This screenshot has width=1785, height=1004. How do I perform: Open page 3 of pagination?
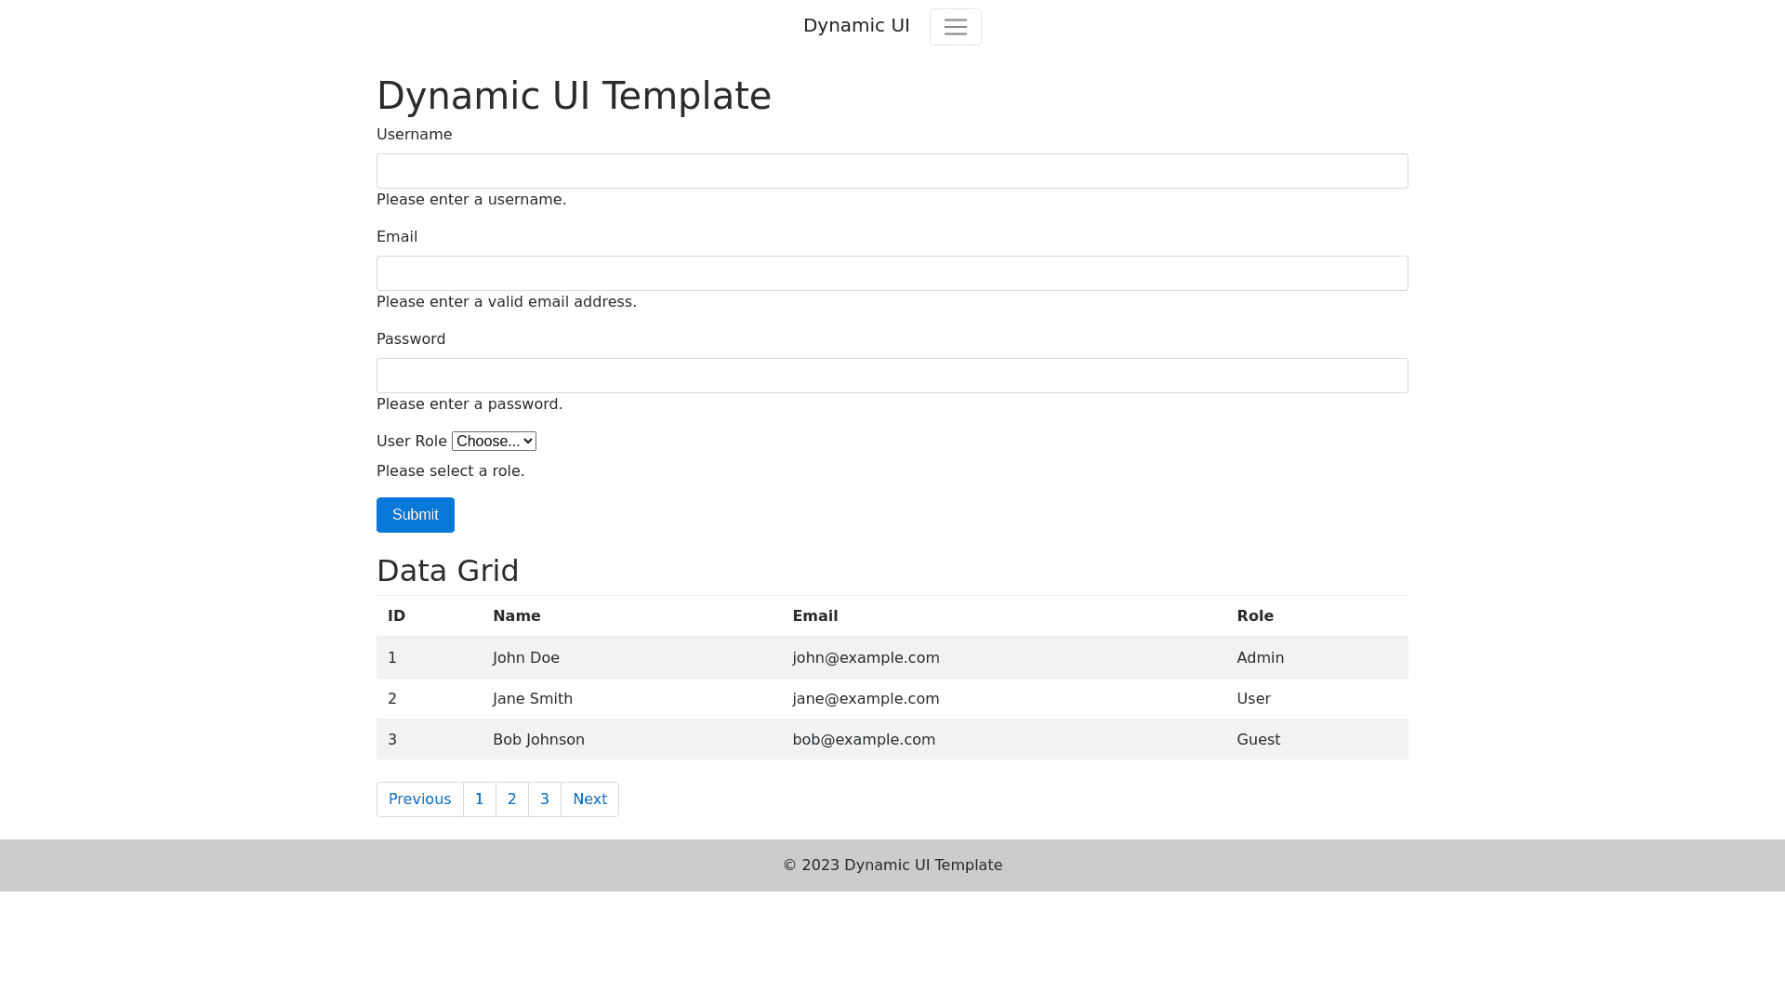point(544,799)
